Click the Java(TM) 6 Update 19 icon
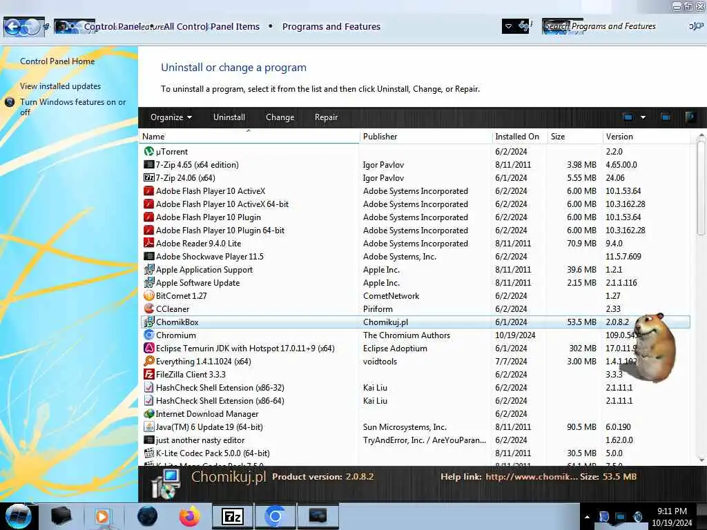The width and height of the screenshot is (707, 530). [x=149, y=426]
